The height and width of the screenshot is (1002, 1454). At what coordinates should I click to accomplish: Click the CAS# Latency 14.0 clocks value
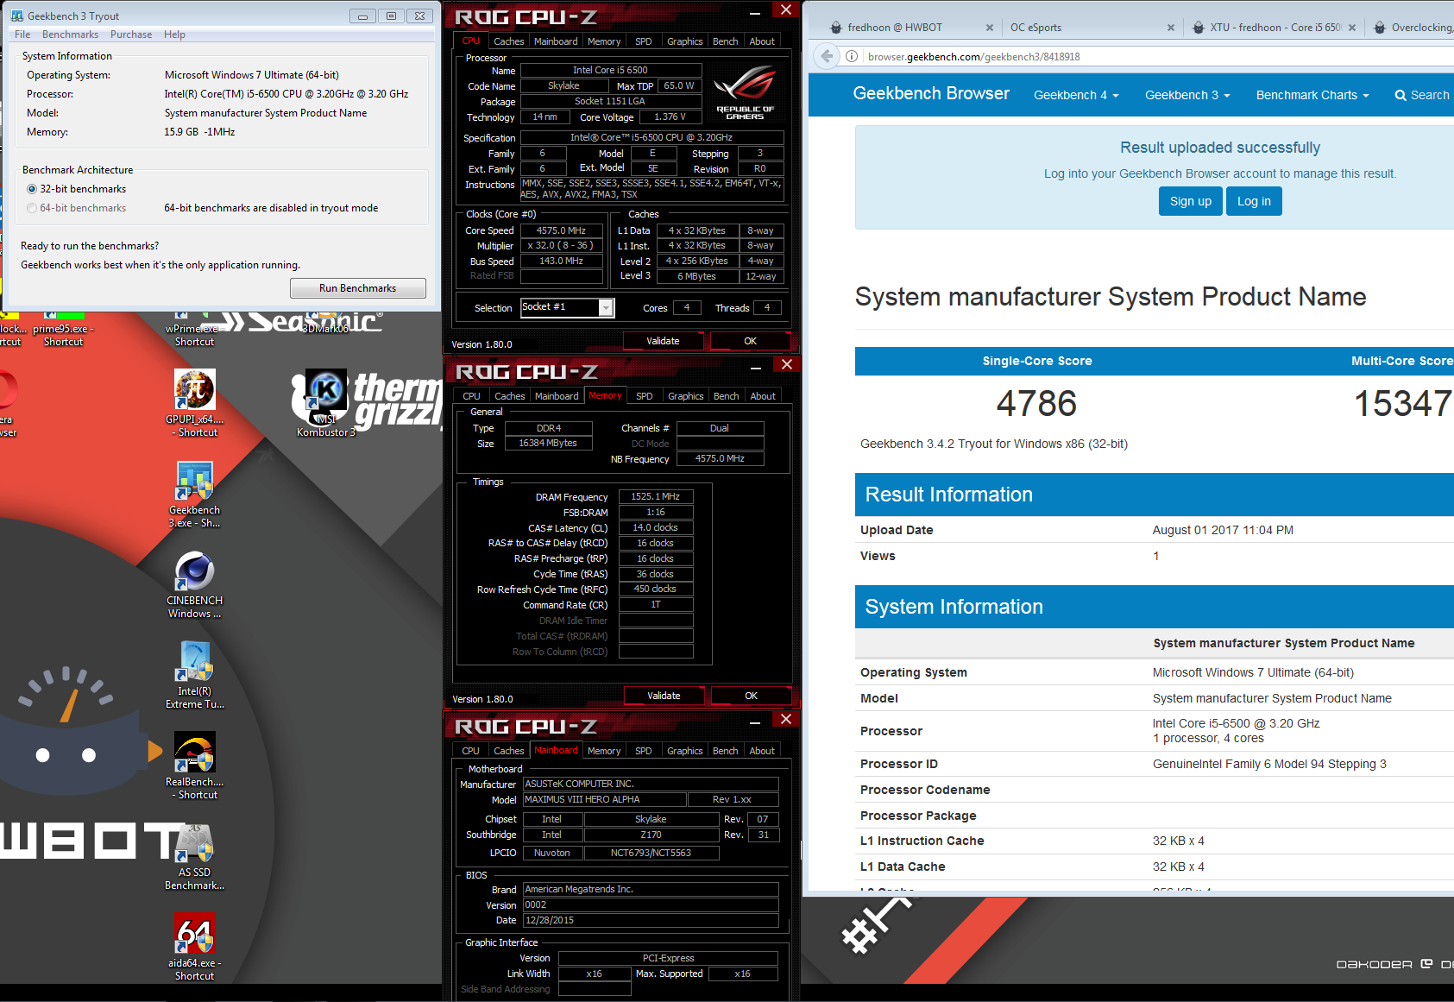tap(656, 527)
